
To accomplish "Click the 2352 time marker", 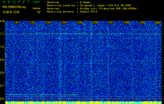I will pos(32,23).
